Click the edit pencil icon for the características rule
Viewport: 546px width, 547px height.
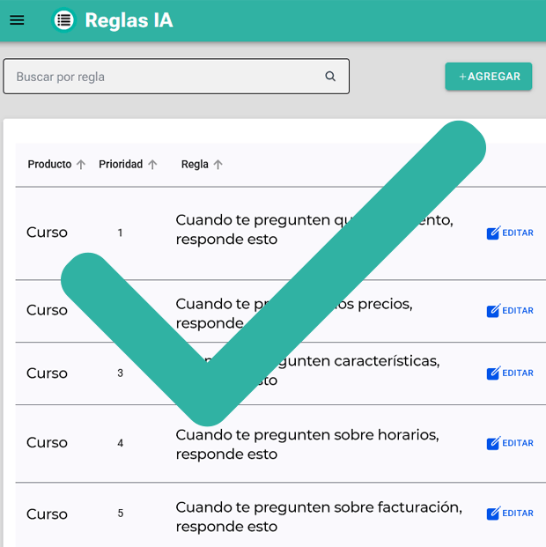[x=493, y=373]
